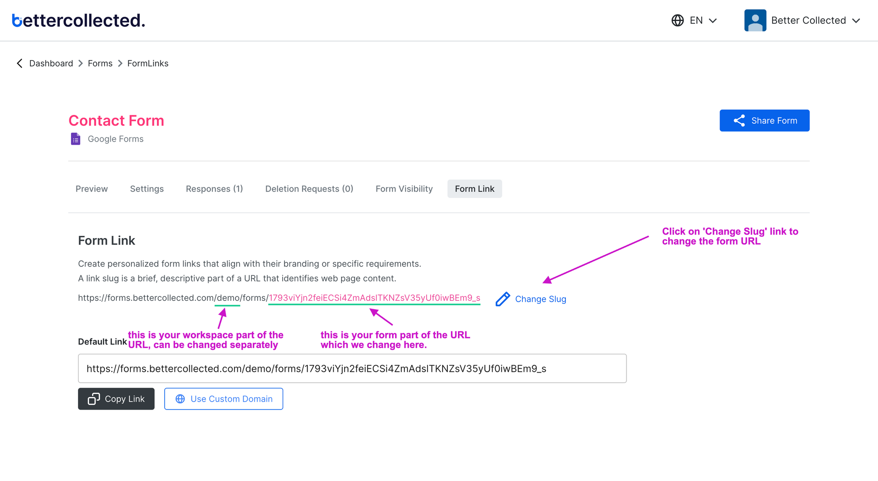
Task: Click the language globe icon in the header
Action: 677,20
